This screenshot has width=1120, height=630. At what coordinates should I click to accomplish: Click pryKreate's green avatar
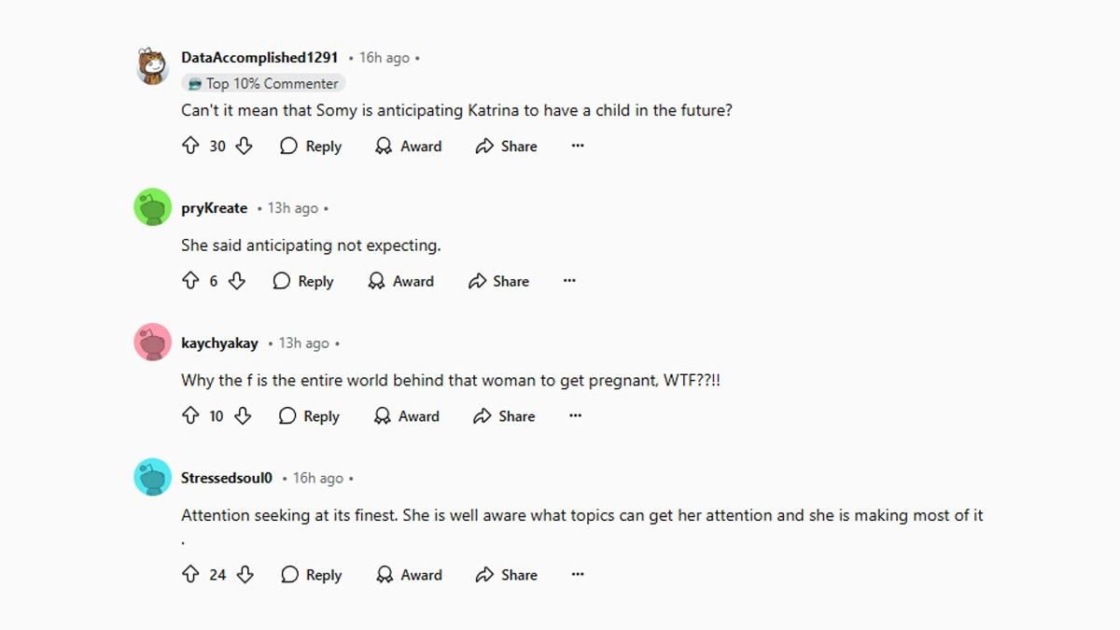click(x=152, y=207)
